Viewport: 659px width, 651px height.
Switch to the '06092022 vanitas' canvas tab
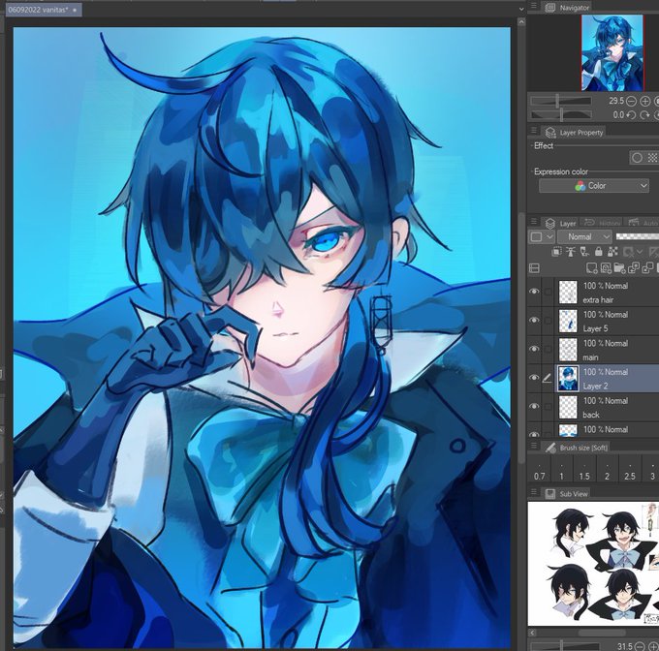click(44, 10)
